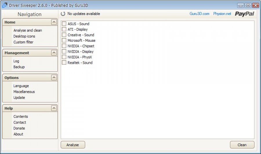The height and width of the screenshot is (154, 261).
Task: Click the Home section header
Action: (30, 22)
